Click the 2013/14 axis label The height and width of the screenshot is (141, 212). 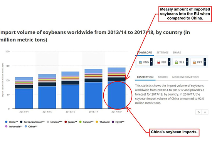(24, 112)
